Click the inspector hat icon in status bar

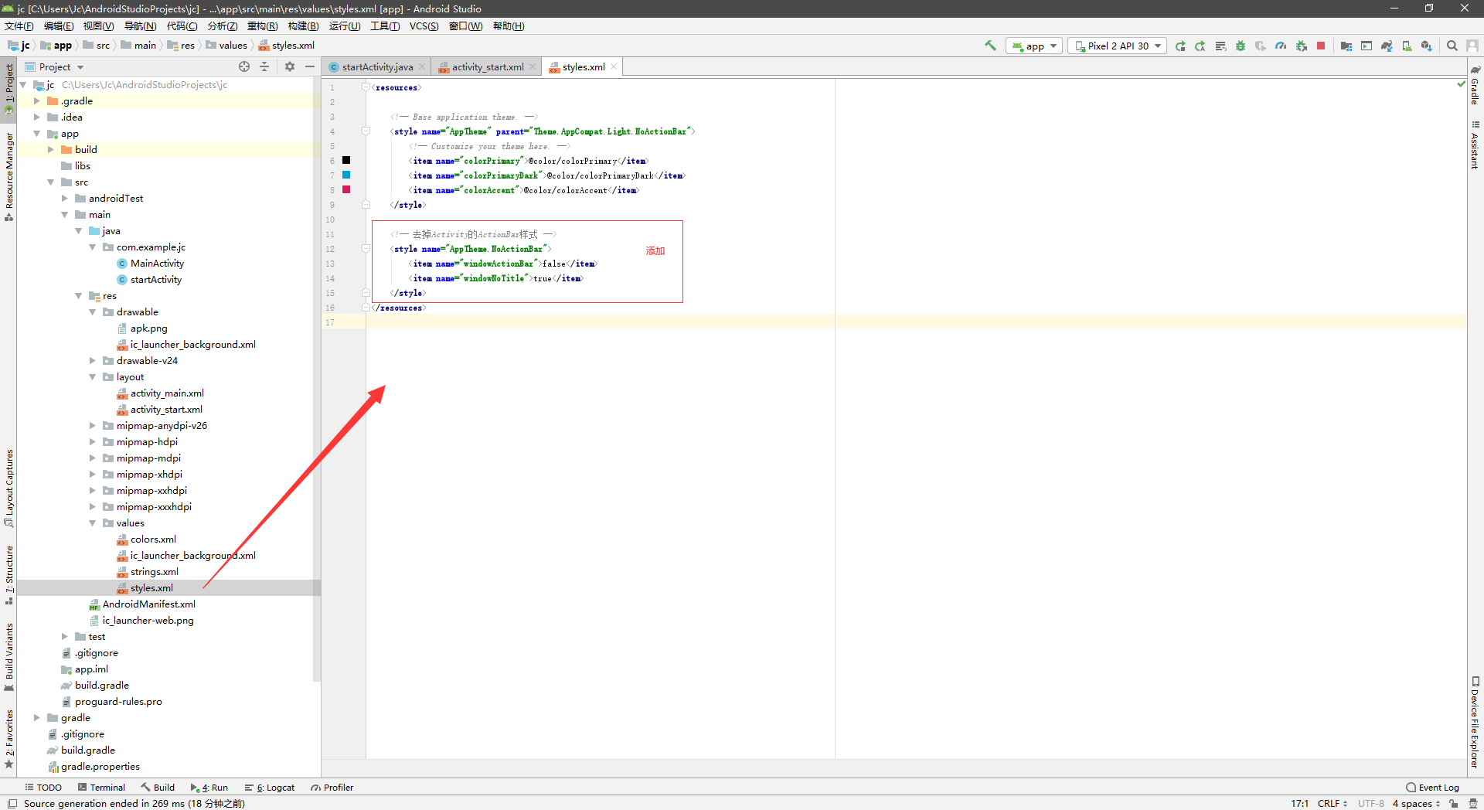[1473, 804]
